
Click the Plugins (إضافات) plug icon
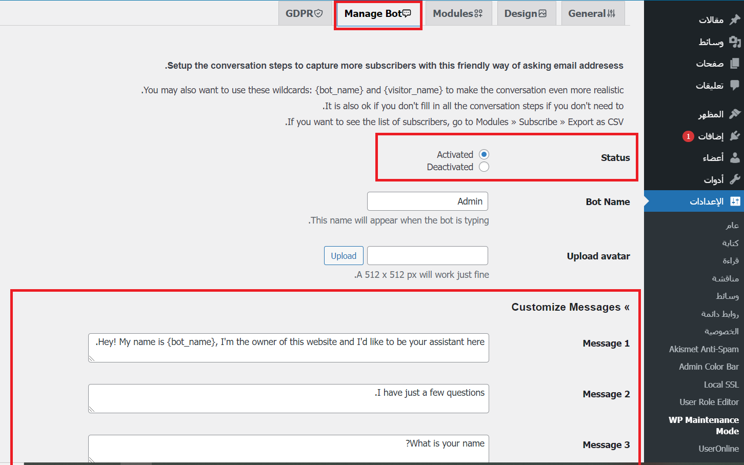(x=735, y=136)
